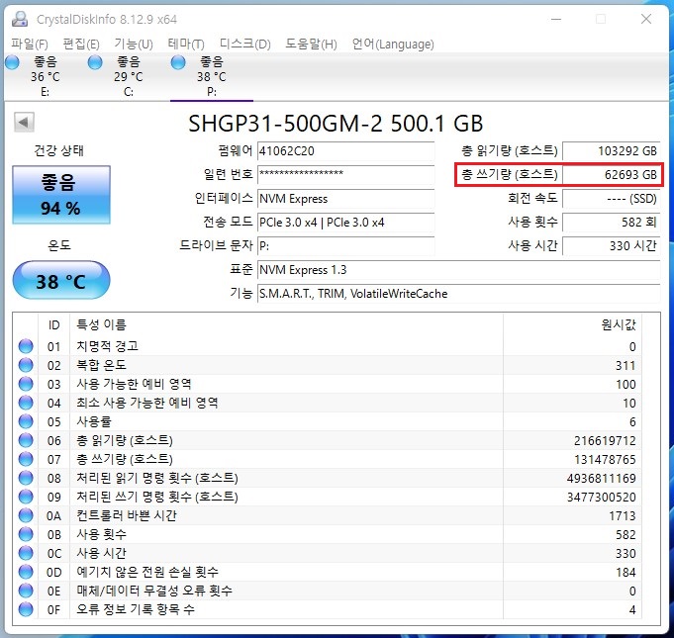The height and width of the screenshot is (638, 674).
Task: Select the 사용률 attribute row name
Action: 94,422
